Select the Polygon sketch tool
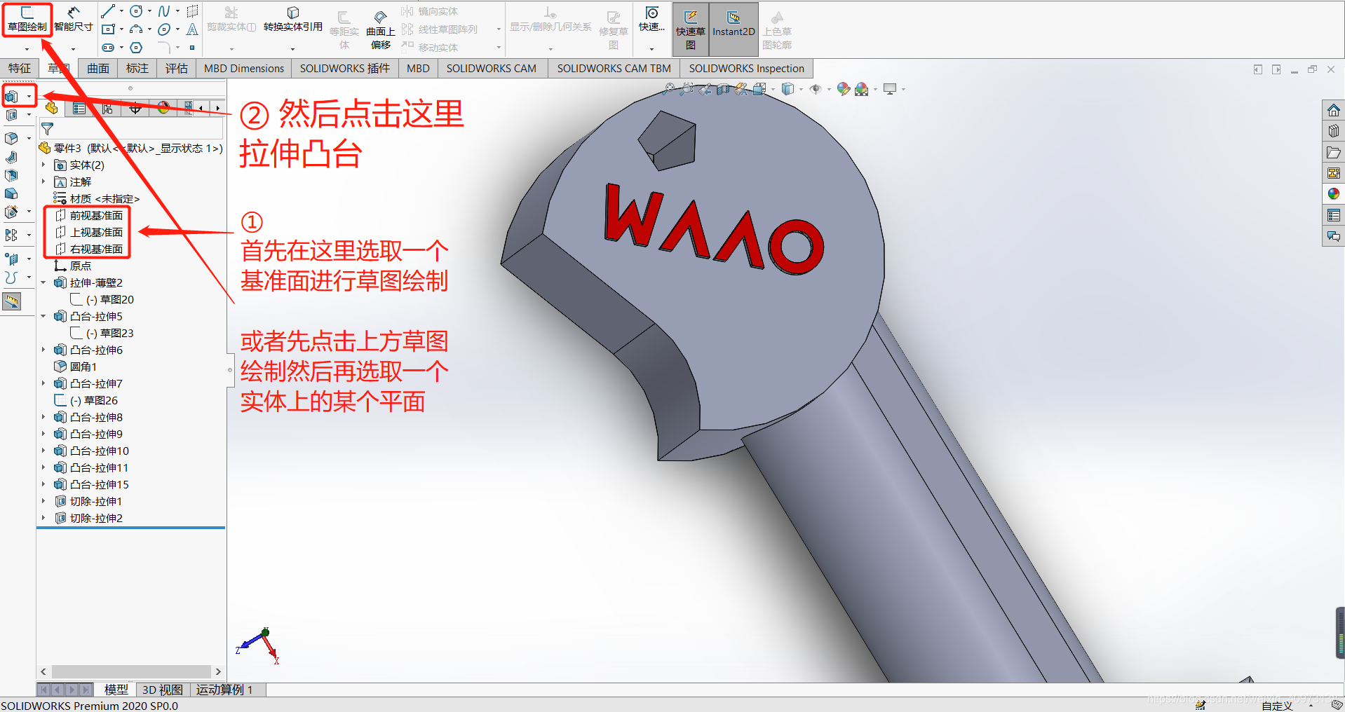The image size is (1345, 712). point(136,48)
